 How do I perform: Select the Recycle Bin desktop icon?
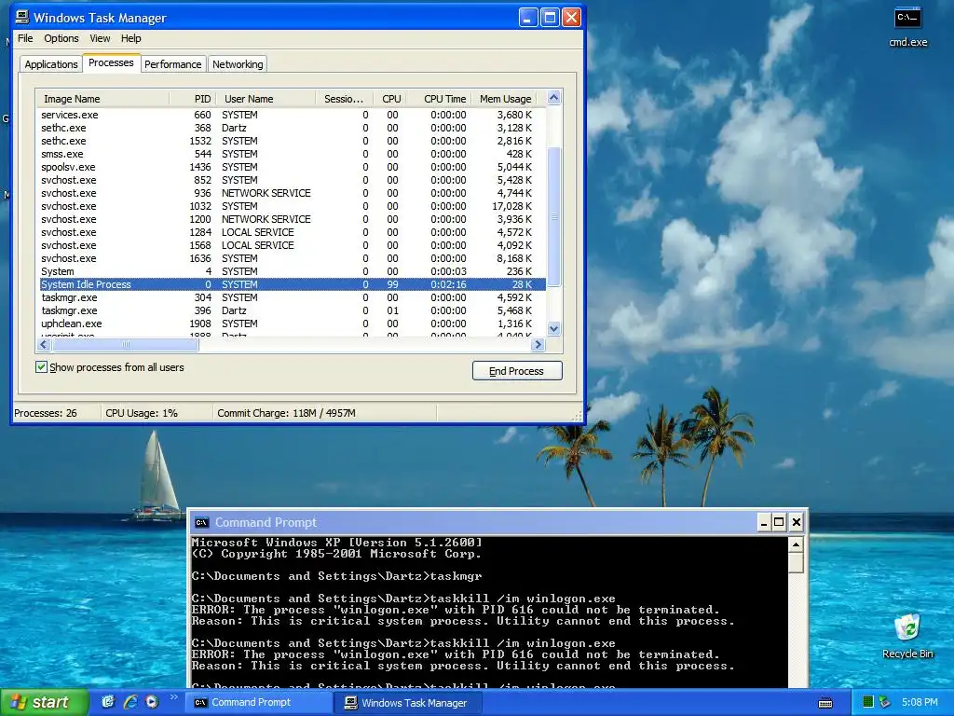click(907, 636)
